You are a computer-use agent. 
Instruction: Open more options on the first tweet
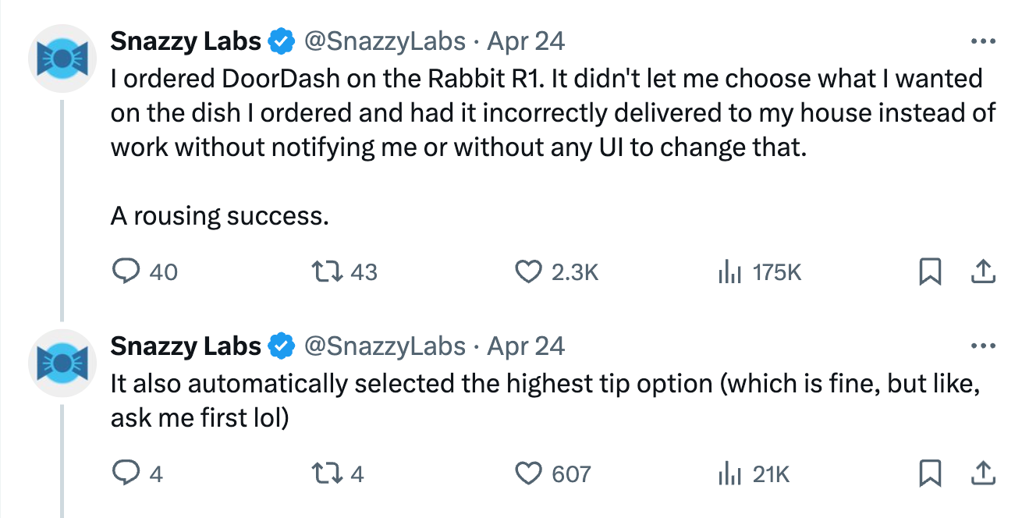(x=982, y=41)
